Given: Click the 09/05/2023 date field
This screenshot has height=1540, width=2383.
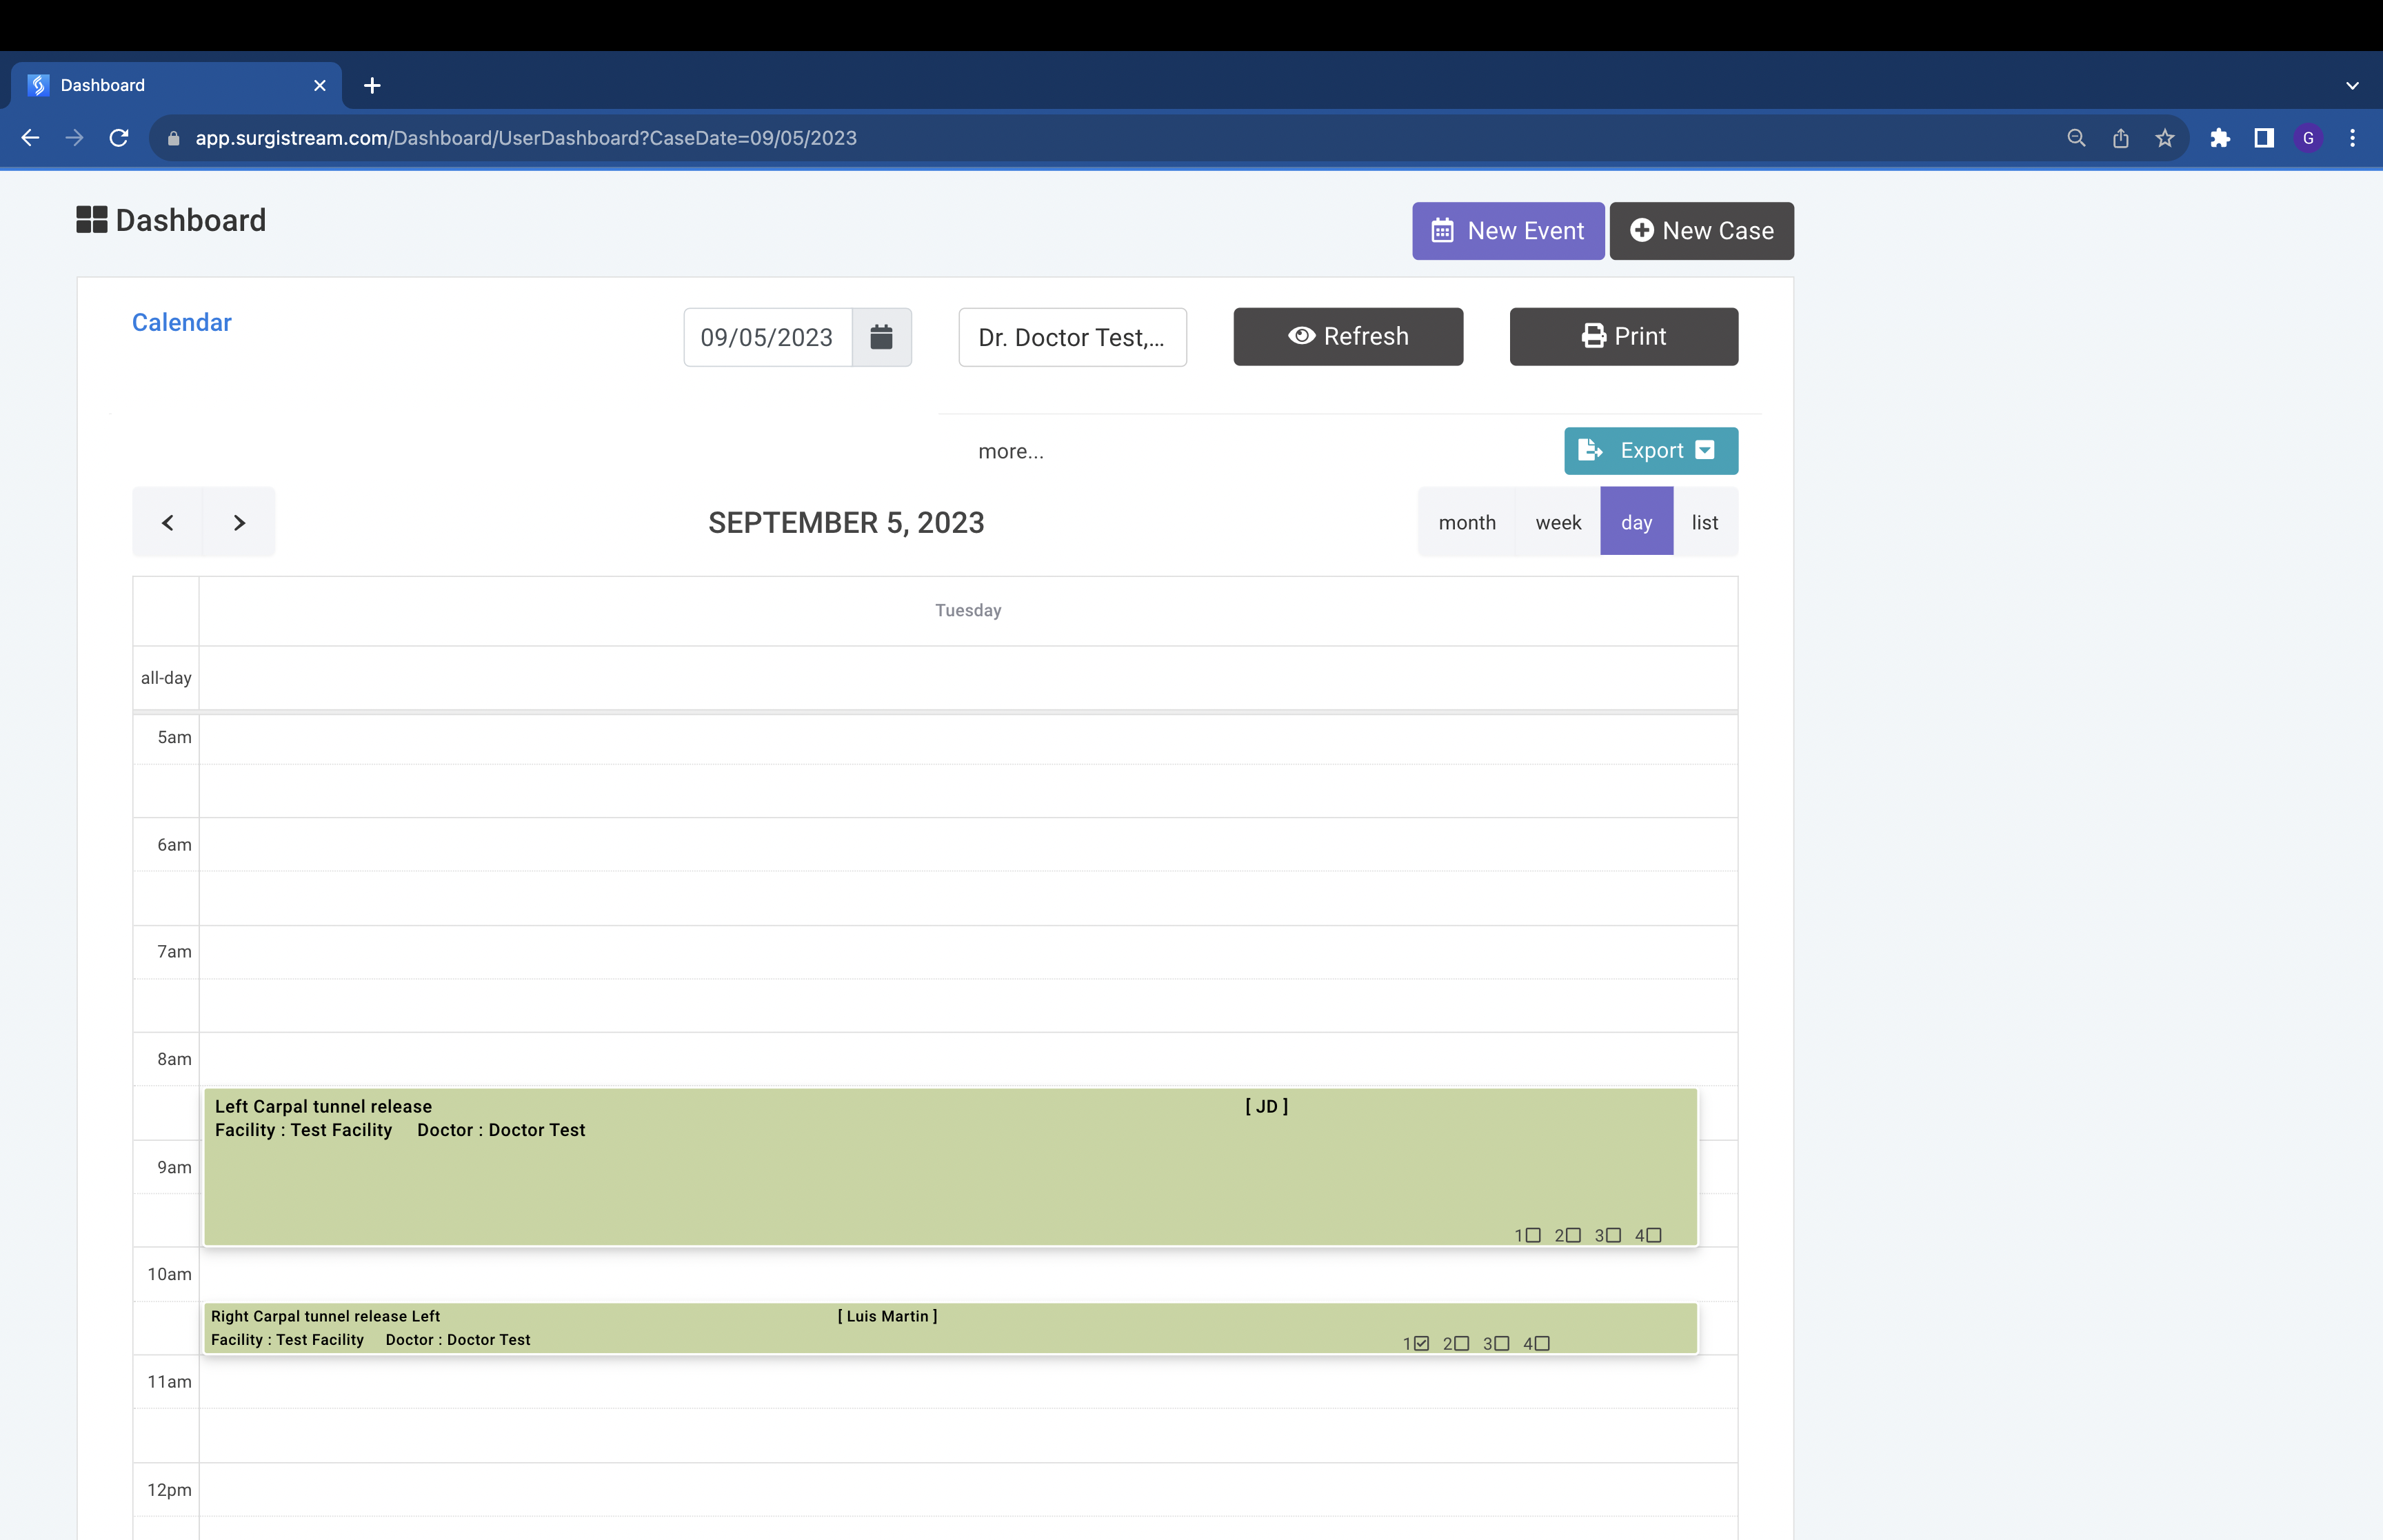Looking at the screenshot, I should coord(767,337).
